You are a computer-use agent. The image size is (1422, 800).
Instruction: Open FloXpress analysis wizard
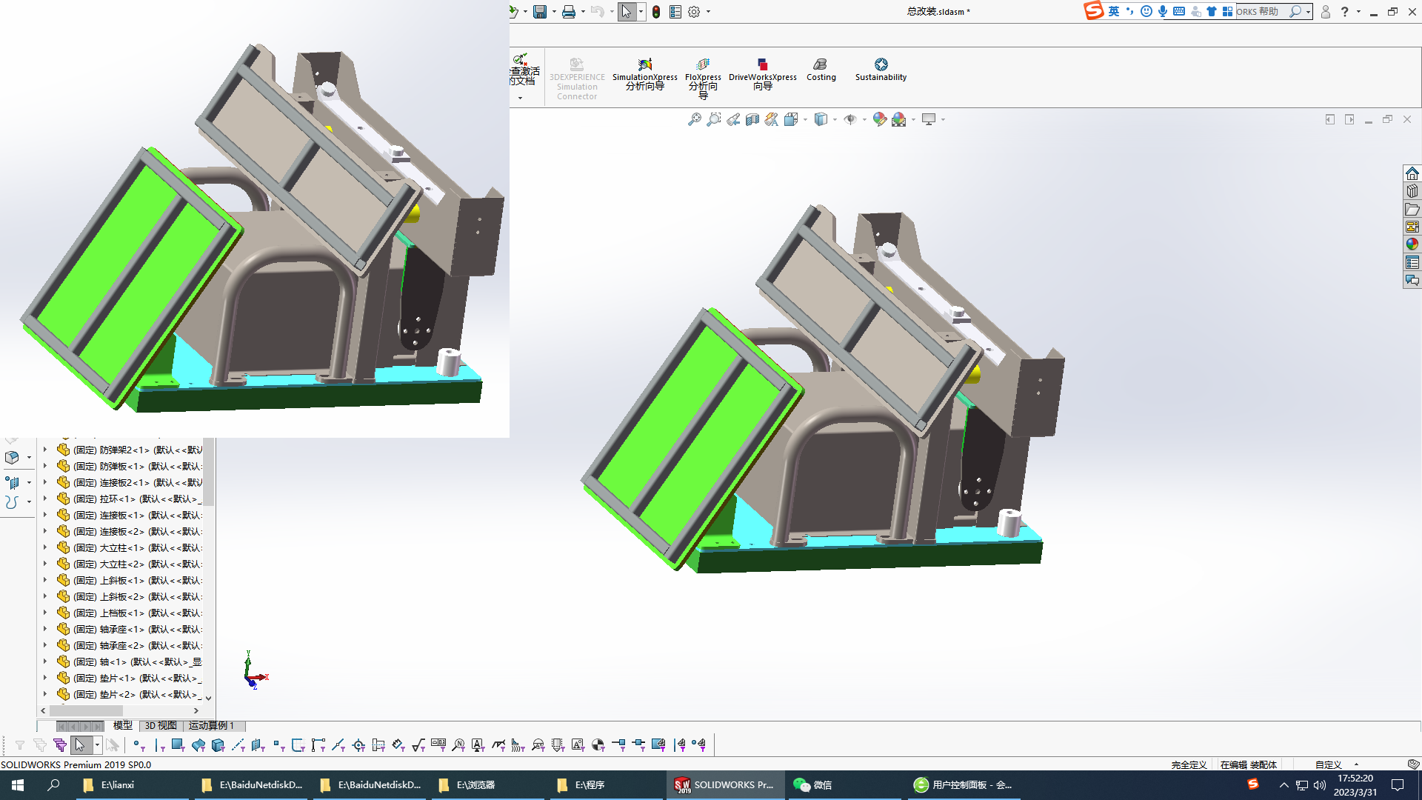point(703,75)
